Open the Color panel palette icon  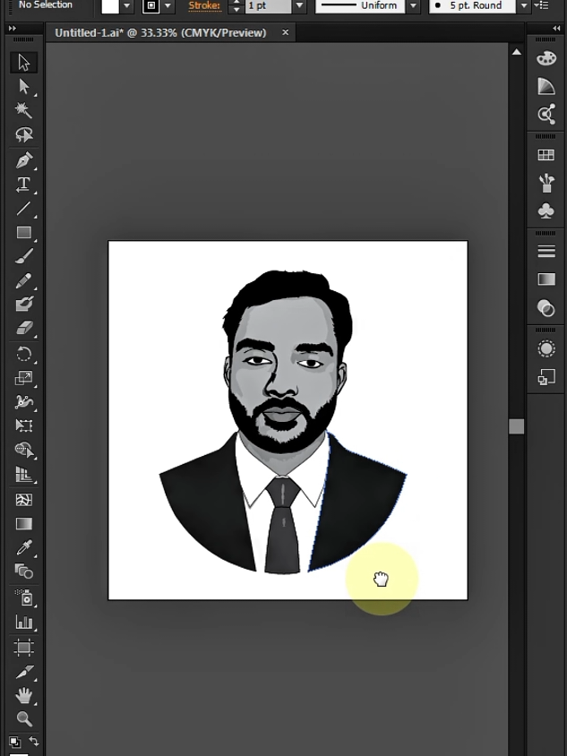[x=546, y=58]
